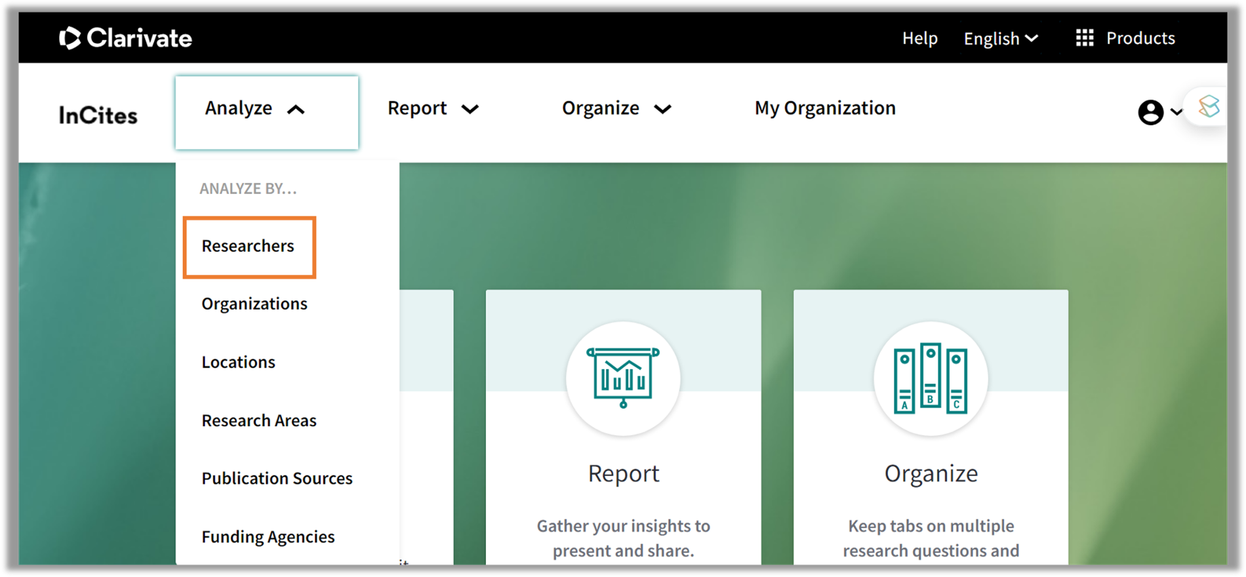The height and width of the screenshot is (577, 1246).
Task: Choose Locations in the Analyze menu
Action: [x=239, y=362]
